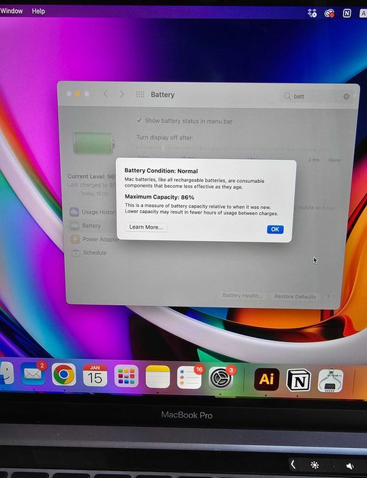Click the Notion icon in the menu bar
This screenshot has height=478, width=367.
(347, 13)
